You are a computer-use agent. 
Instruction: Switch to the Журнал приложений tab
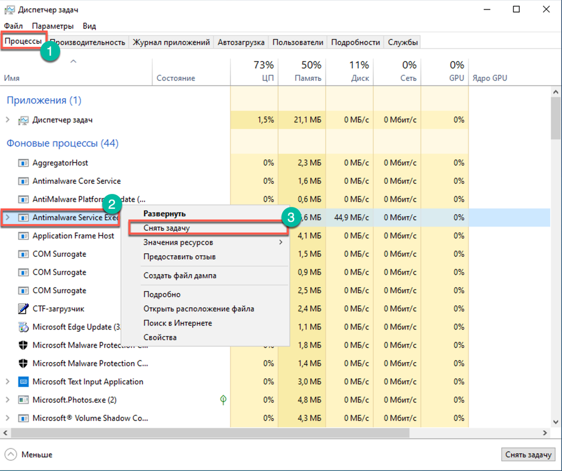click(x=171, y=42)
